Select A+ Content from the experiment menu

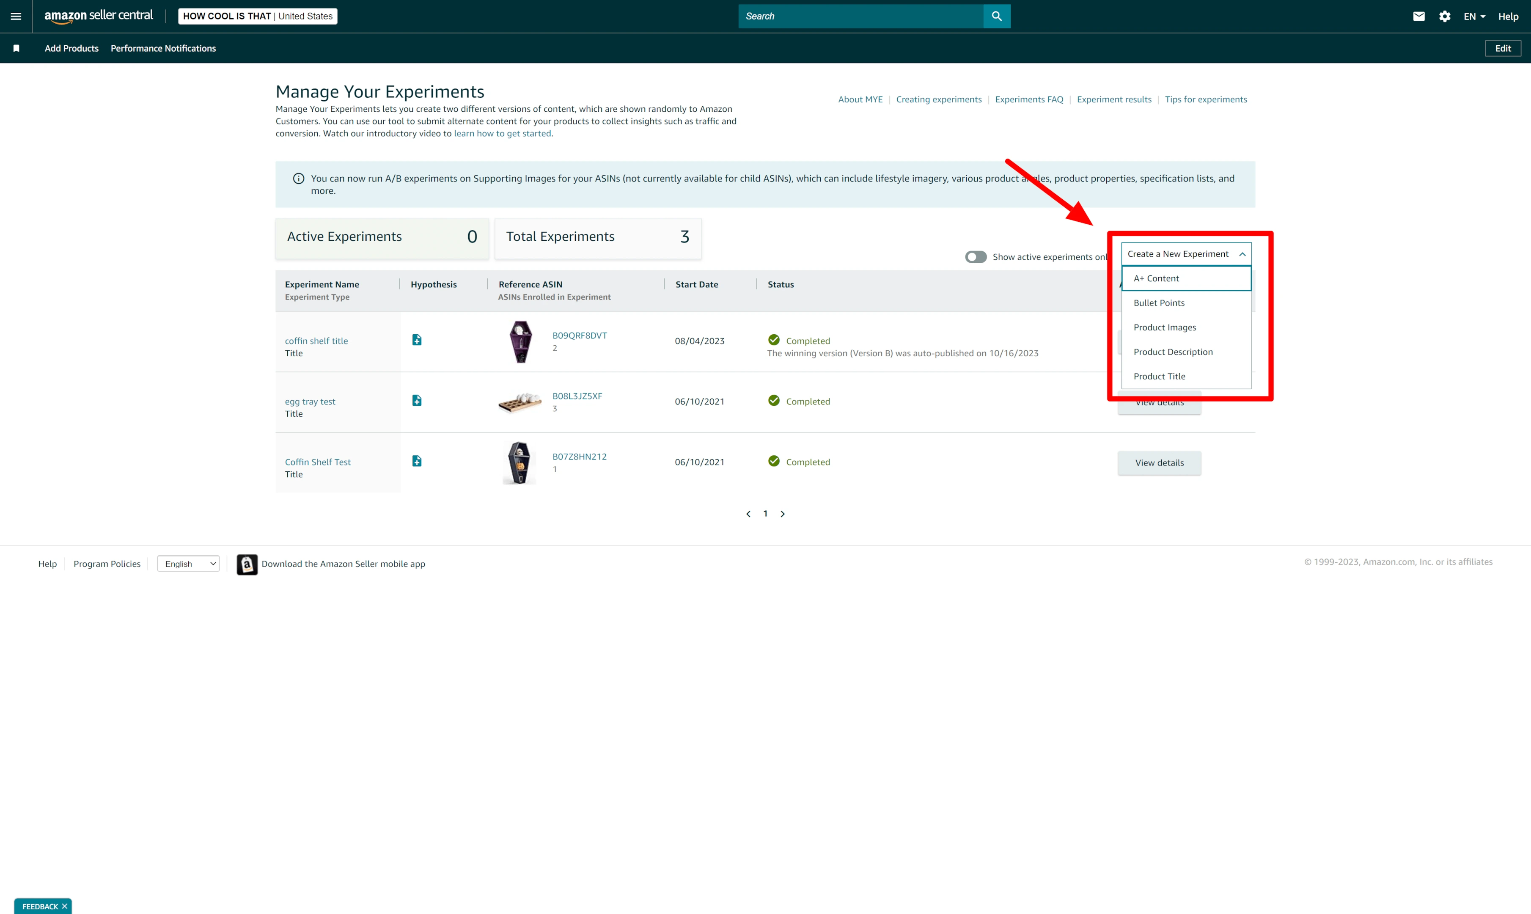click(x=1156, y=278)
